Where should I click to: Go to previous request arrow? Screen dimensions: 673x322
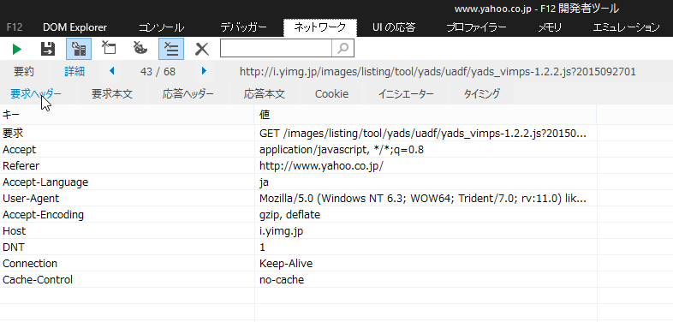(112, 71)
